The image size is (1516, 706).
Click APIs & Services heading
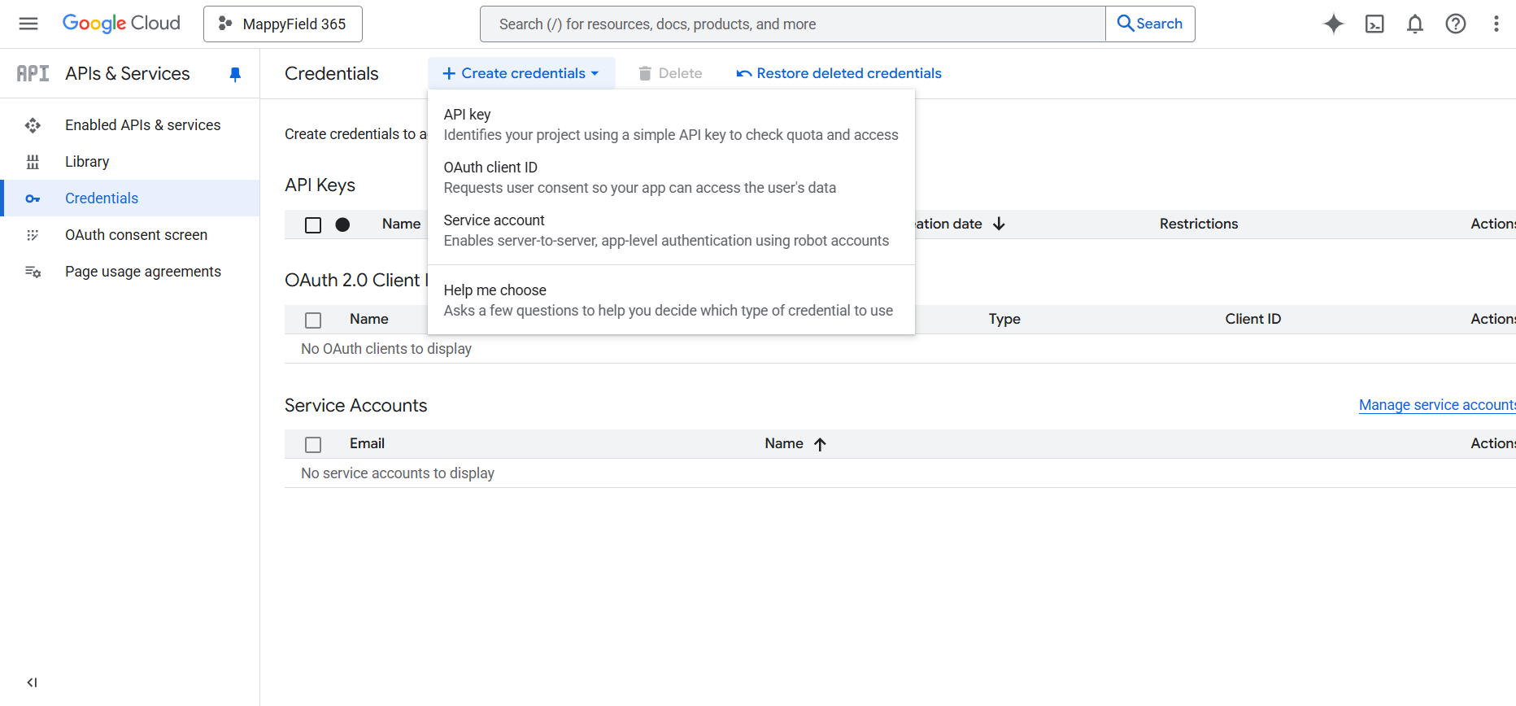click(x=128, y=73)
